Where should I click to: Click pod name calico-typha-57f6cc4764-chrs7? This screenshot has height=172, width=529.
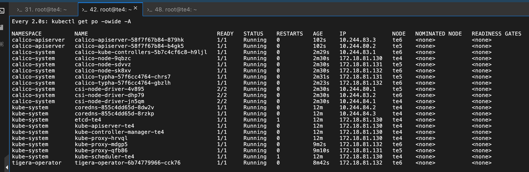tap(123, 77)
